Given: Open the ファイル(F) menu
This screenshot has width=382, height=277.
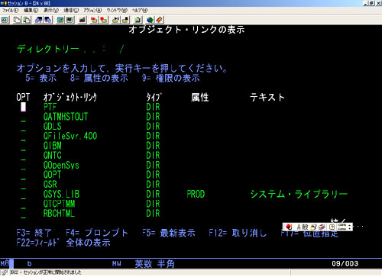Looking at the screenshot, I should click(x=10, y=10).
